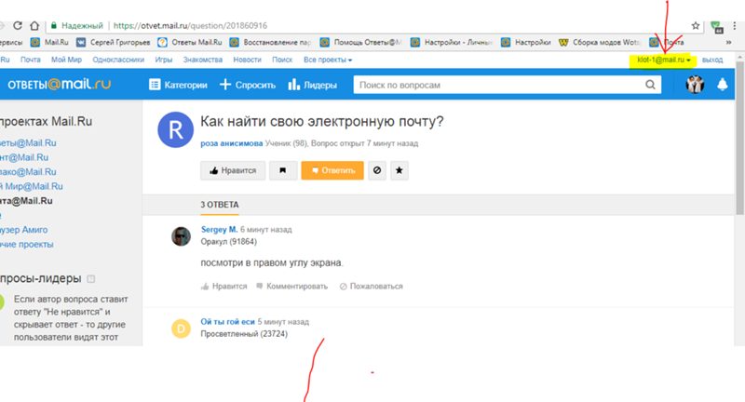Image resolution: width=745 pixels, height=402 pixels.
Task: Click the yellow D avatar
Action: [x=181, y=328]
